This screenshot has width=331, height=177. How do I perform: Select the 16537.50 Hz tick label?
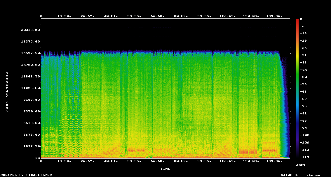coord(30,53)
